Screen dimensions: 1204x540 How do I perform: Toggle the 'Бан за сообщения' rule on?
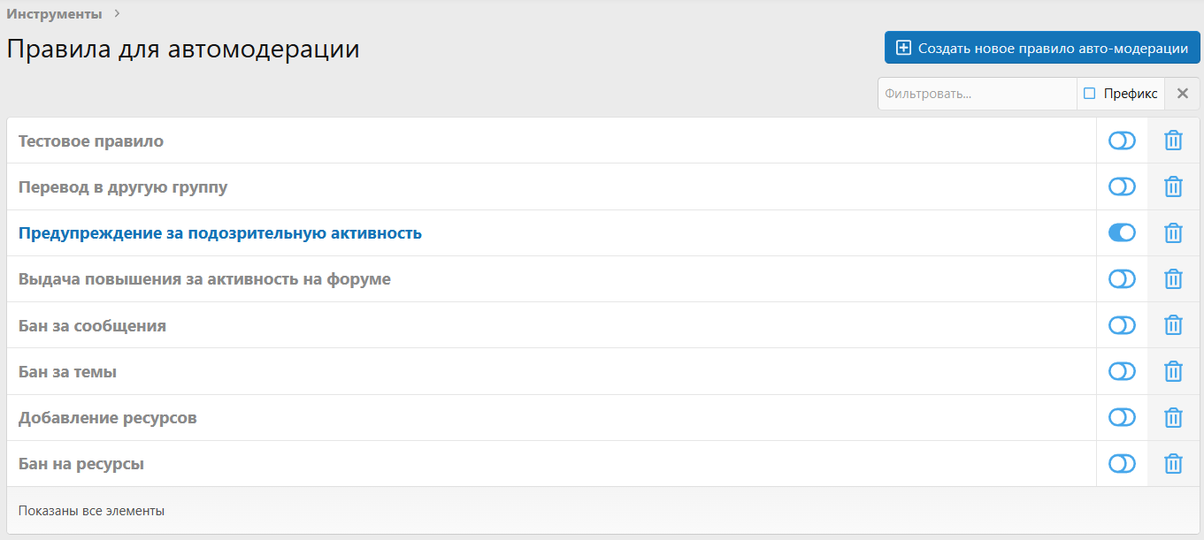pyautogui.click(x=1122, y=325)
